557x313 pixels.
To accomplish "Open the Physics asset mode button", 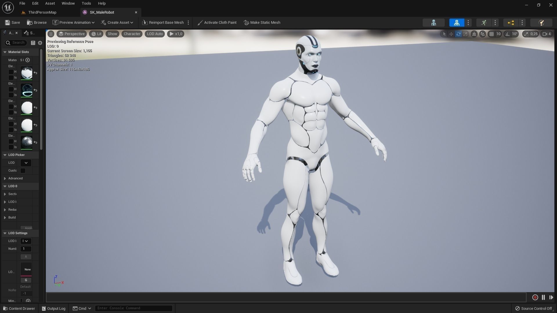I will click(x=541, y=23).
